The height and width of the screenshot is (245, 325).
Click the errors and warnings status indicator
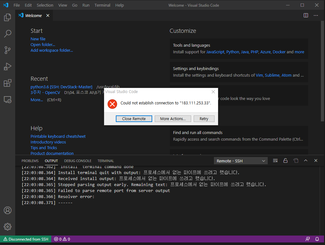coord(62,239)
